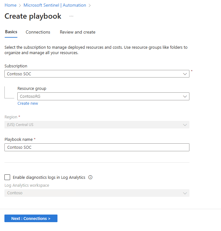The width and height of the screenshot is (221, 231).
Task: Enable the diagnostics logs checkbox
Action: point(7,177)
